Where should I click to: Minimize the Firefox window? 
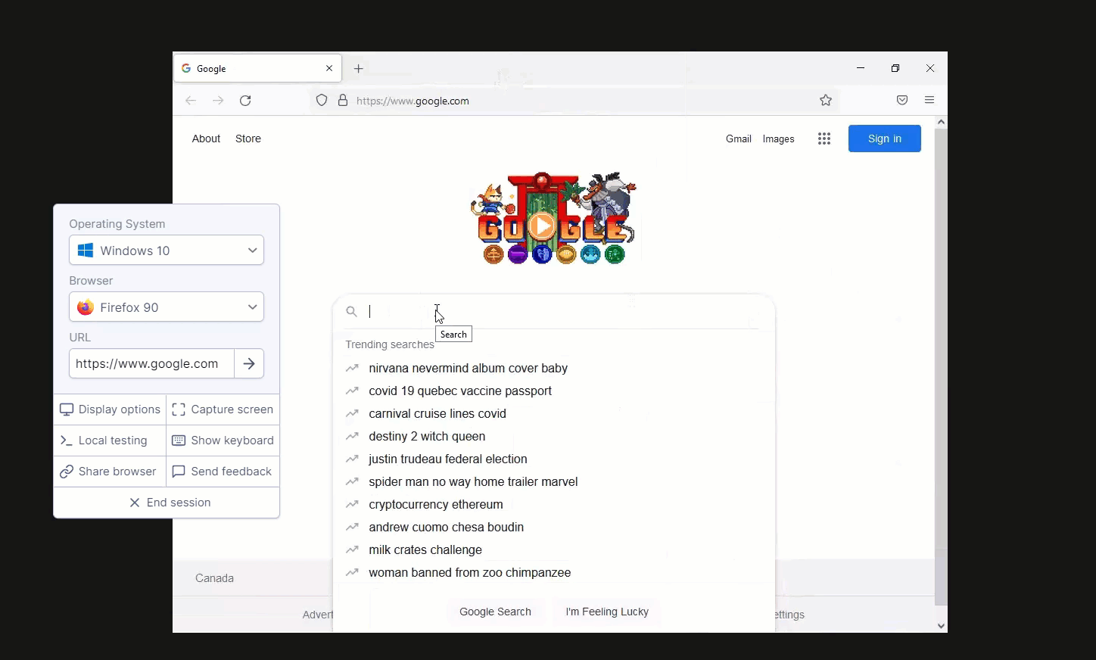pyautogui.click(x=861, y=68)
